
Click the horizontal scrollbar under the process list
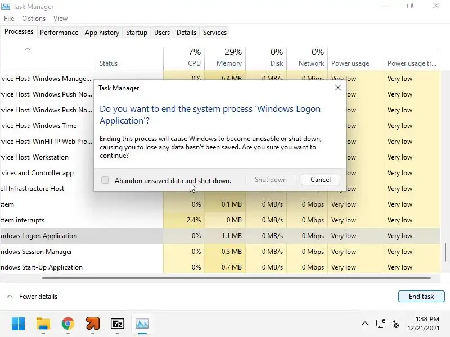click(x=236, y=277)
